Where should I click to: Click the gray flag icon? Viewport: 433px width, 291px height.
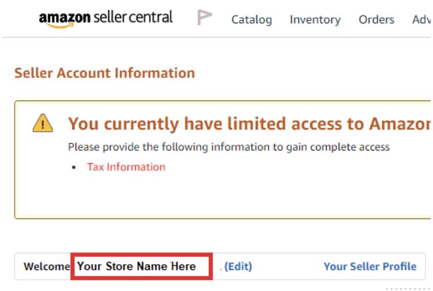coord(204,18)
